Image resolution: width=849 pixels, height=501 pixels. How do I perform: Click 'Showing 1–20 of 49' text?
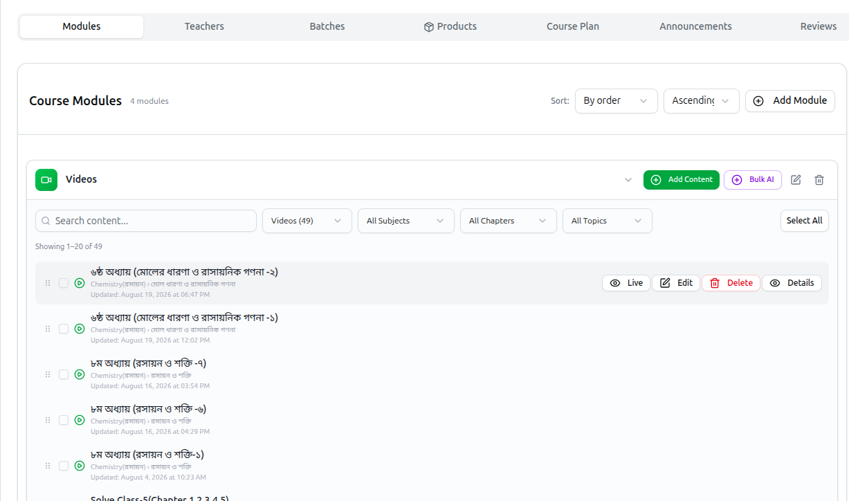(x=69, y=246)
